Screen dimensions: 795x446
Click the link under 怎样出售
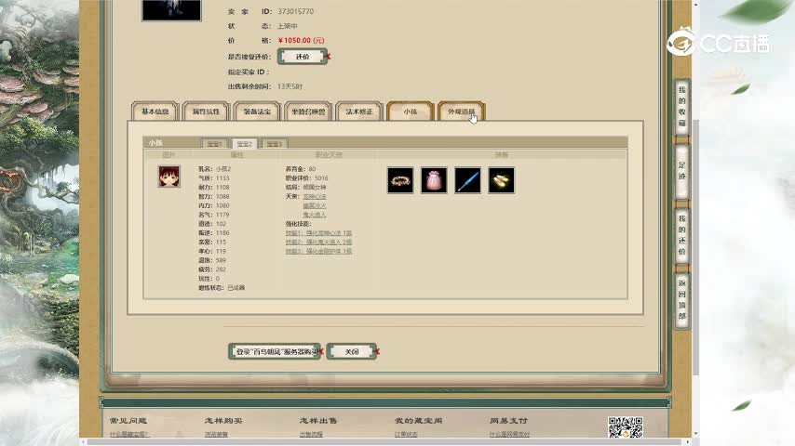(311, 434)
